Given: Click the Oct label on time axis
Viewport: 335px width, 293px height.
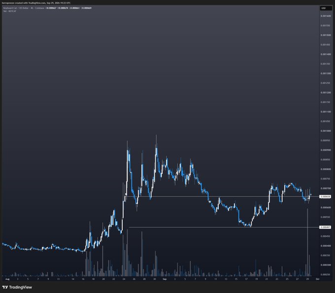Looking at the screenshot, I should 317,279.
